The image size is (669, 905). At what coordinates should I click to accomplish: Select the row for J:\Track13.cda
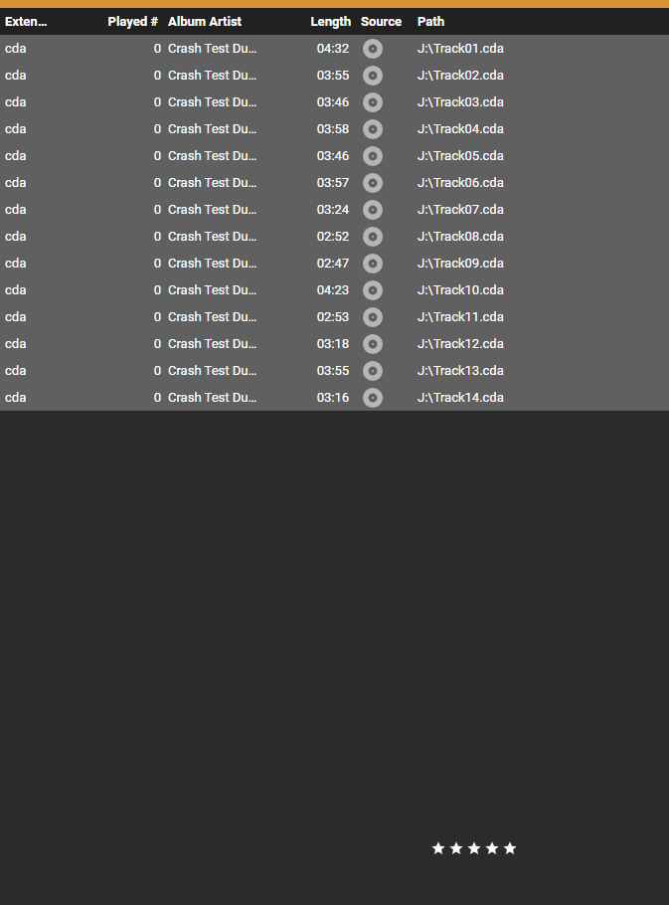click(x=334, y=371)
